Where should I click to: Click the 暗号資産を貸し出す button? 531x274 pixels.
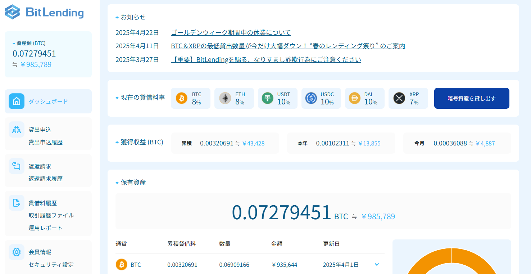coord(471,98)
